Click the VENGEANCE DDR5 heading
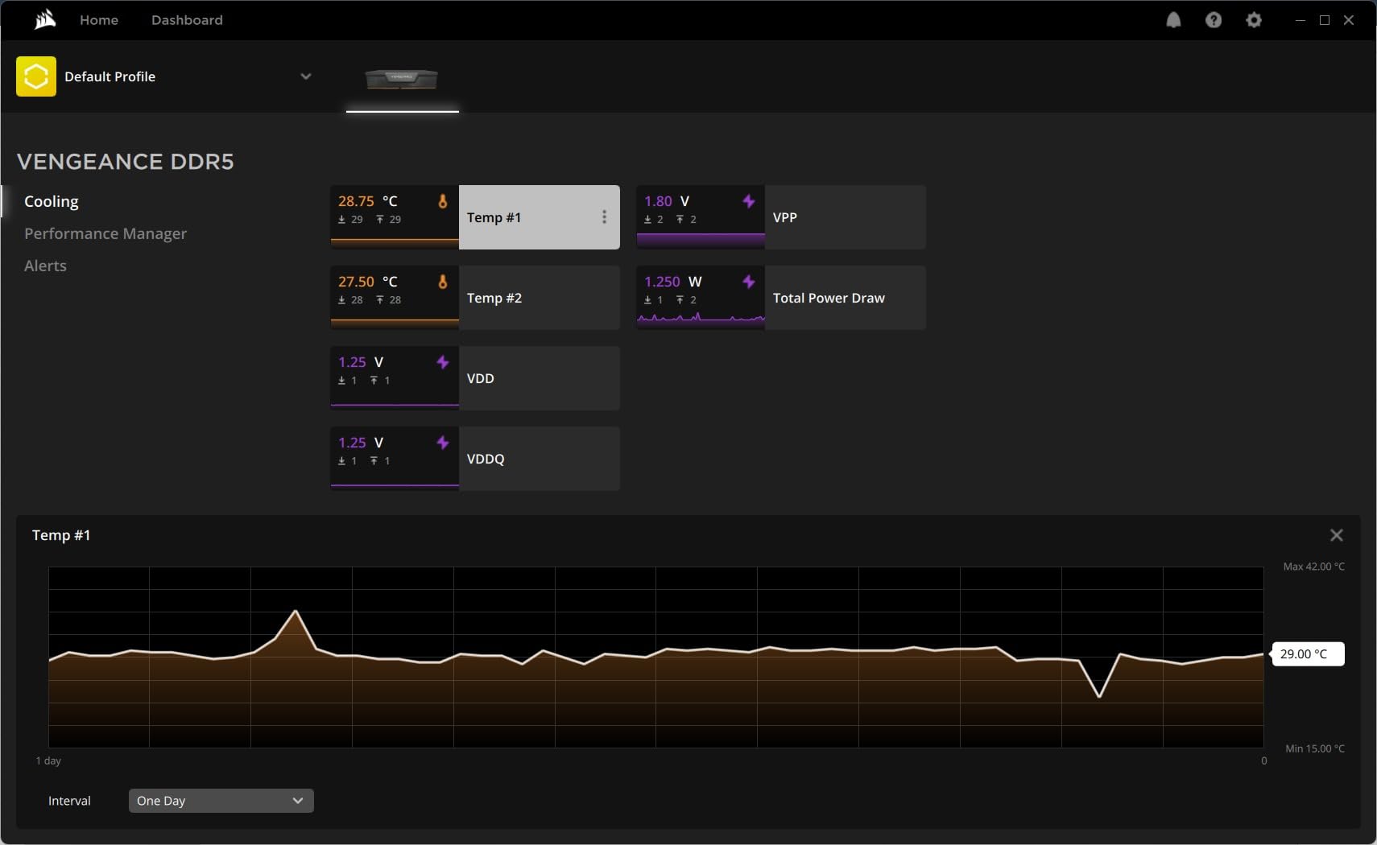 point(126,162)
